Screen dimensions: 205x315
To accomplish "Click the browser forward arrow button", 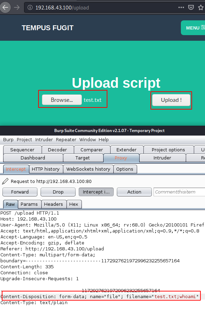I will point(17,8).
